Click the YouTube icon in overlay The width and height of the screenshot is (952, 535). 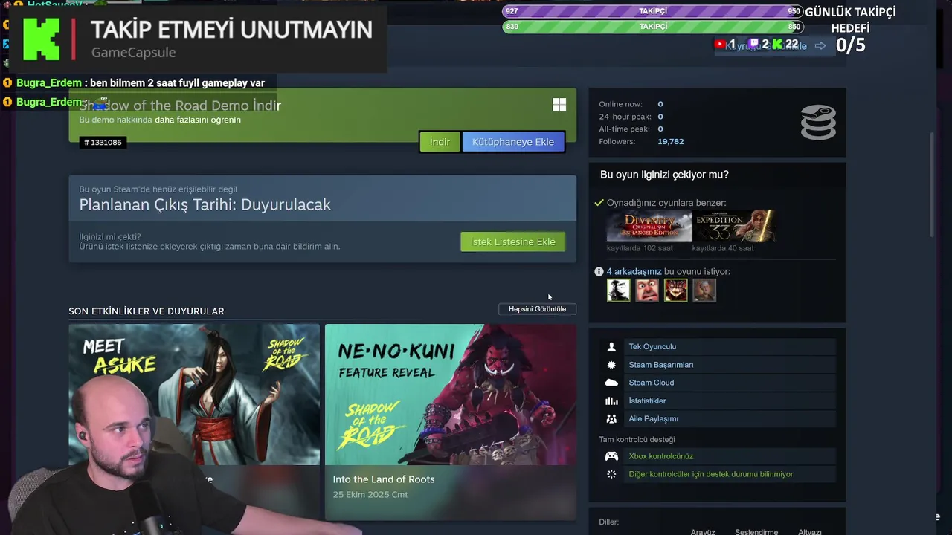719,45
